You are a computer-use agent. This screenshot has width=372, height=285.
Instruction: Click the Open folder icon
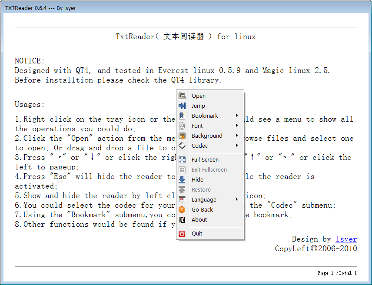click(x=182, y=96)
